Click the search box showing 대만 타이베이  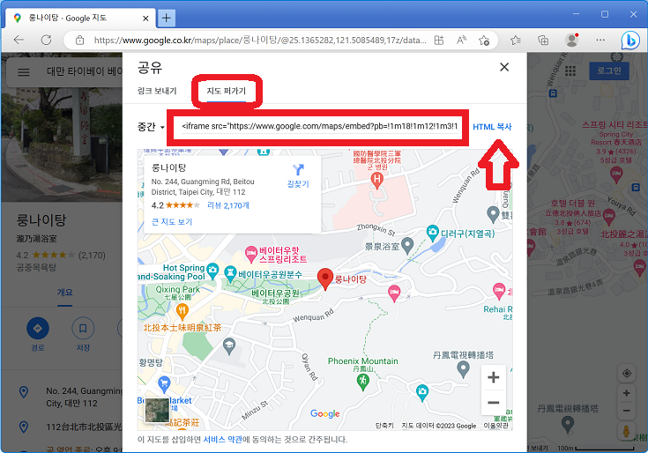point(85,72)
